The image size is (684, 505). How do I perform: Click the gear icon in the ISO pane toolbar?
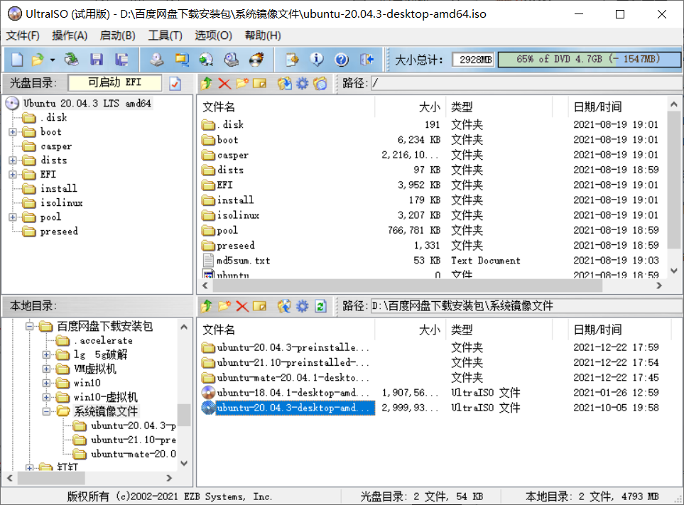303,83
